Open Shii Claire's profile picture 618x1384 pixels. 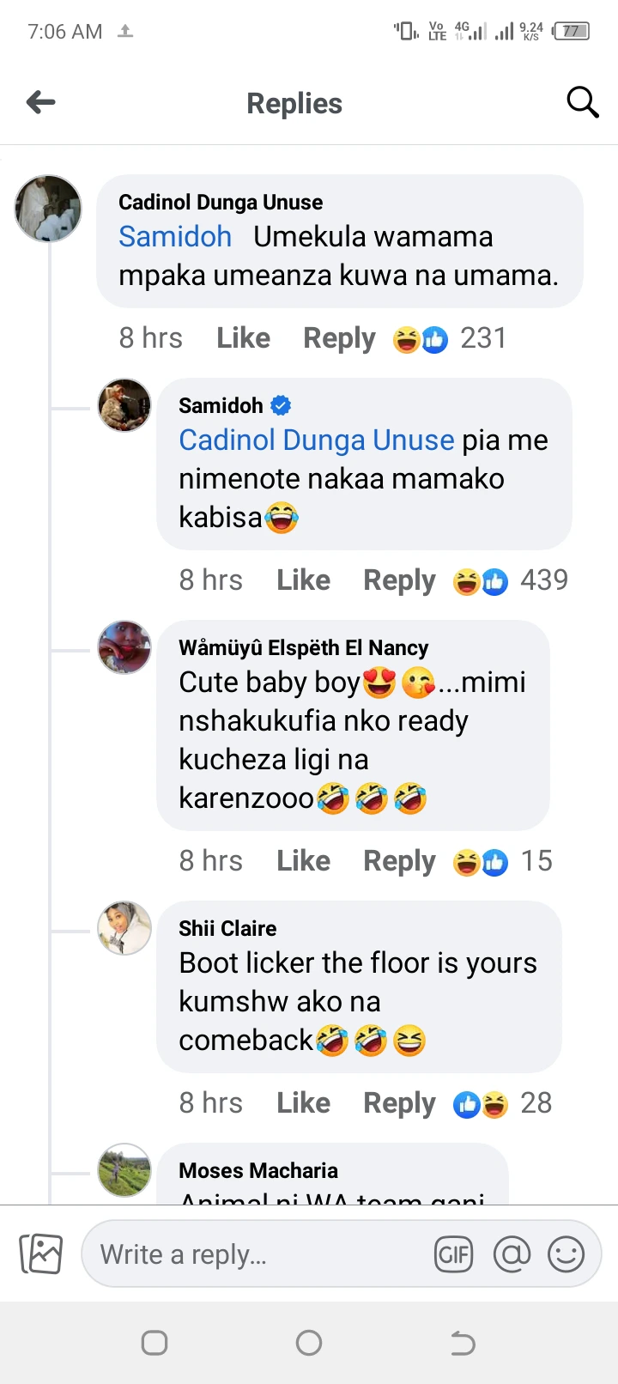[x=125, y=928]
